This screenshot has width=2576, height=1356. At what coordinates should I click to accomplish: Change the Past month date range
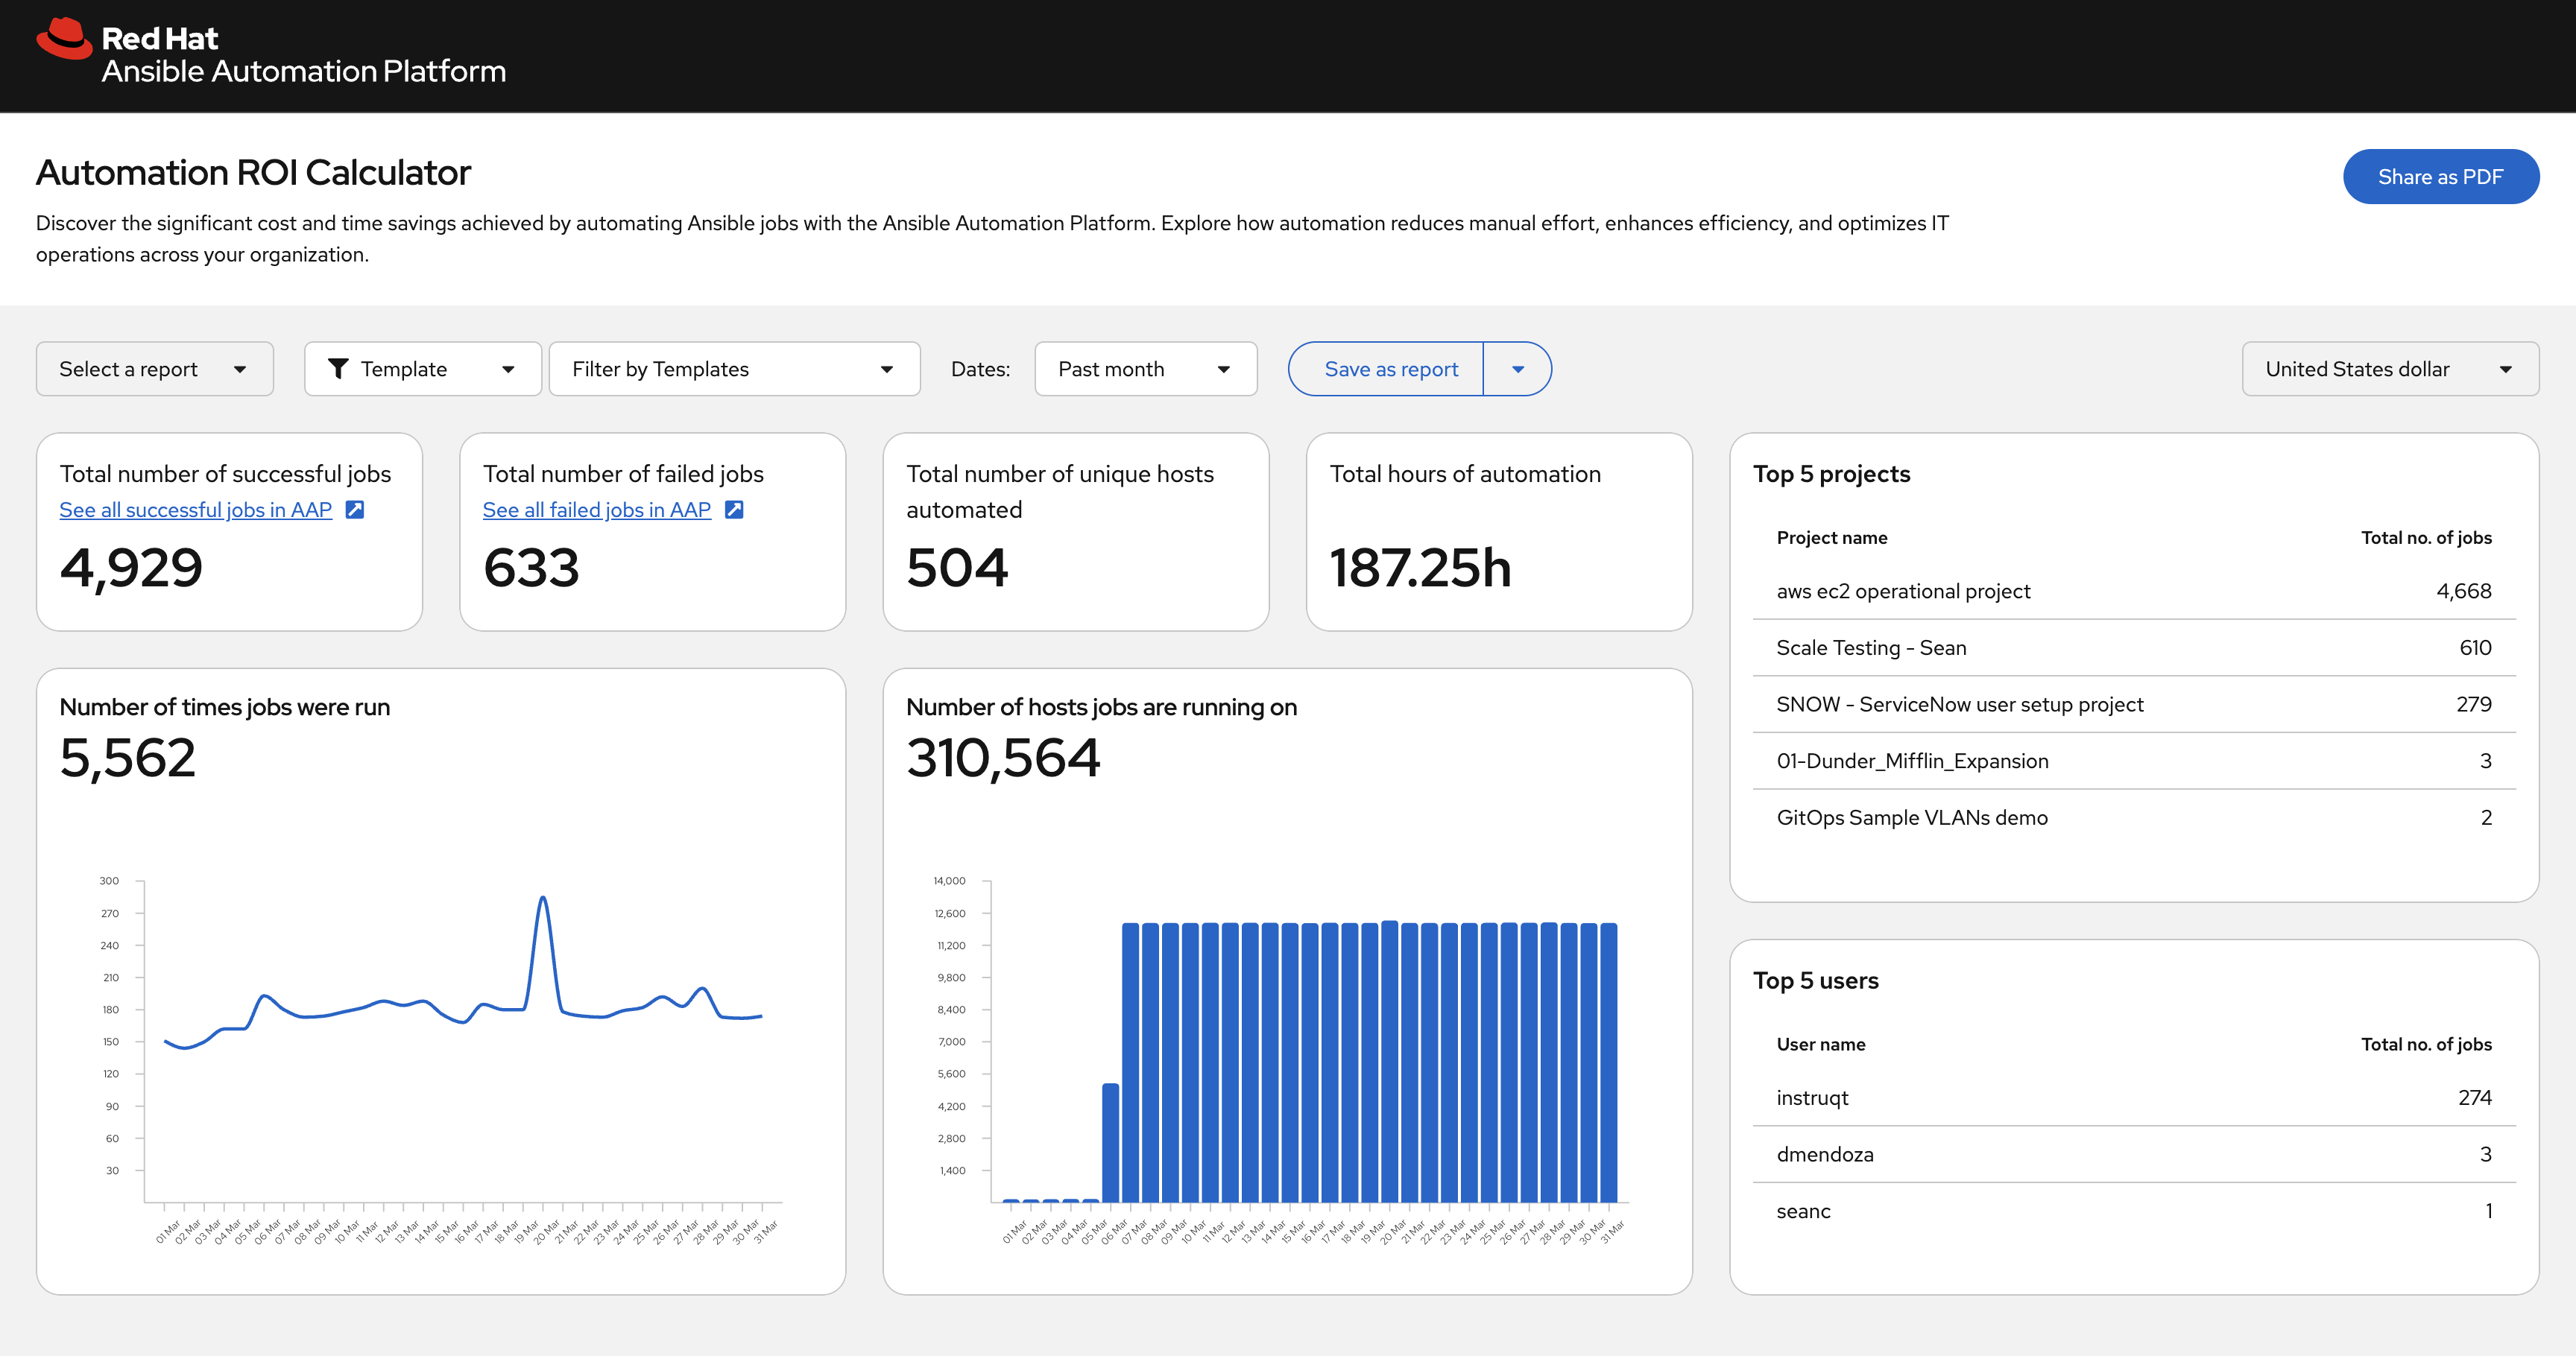(1144, 369)
